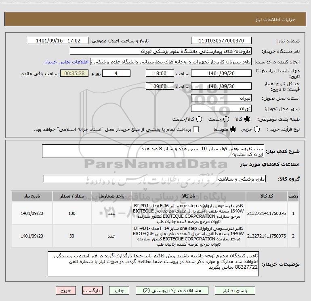
Task: Click the announcement date field 1401/09/16 - 17:02
Action: [58, 40]
